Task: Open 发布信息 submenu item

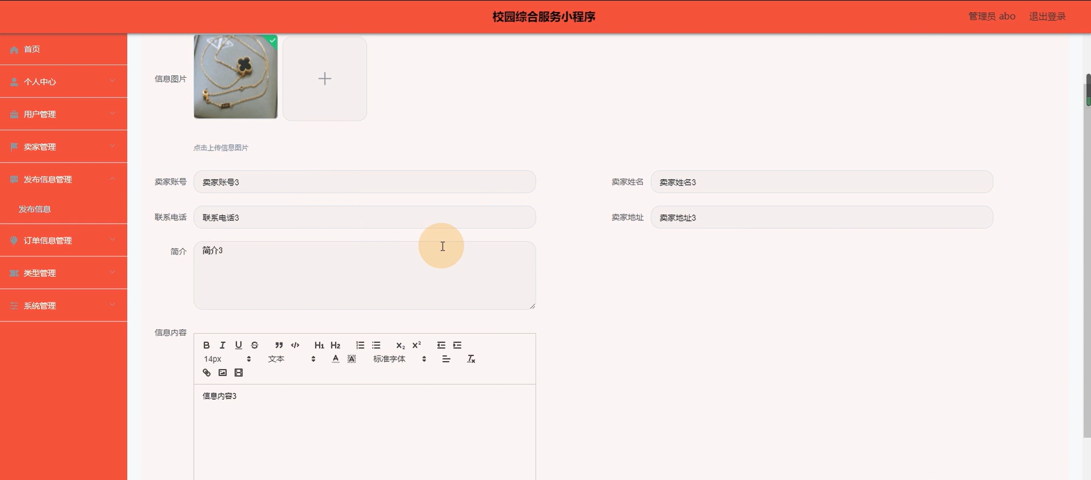Action: [35, 209]
